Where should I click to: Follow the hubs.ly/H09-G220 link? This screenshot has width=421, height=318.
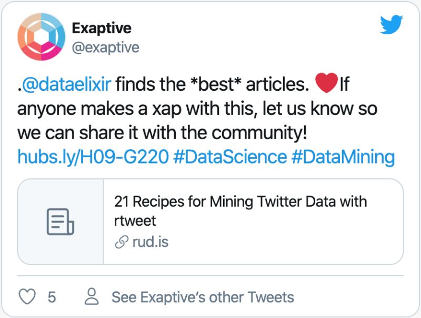(x=92, y=157)
